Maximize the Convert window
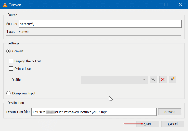Screen dimensions: 188x131 point(166,5)
